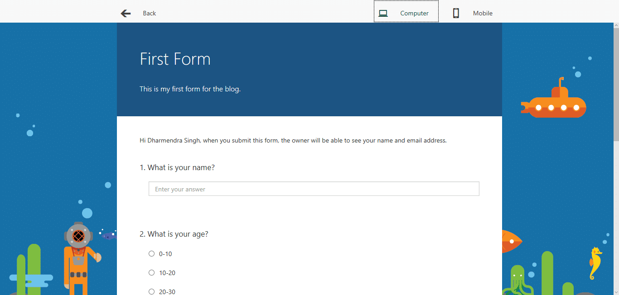This screenshot has height=295, width=619.
Task: Select the 0-10 age radio button
Action: [151, 254]
